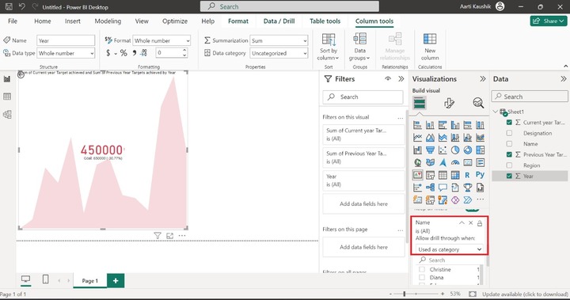This screenshot has height=300, width=570.
Task: Pick the KPI visual icon
Action: 417,175
